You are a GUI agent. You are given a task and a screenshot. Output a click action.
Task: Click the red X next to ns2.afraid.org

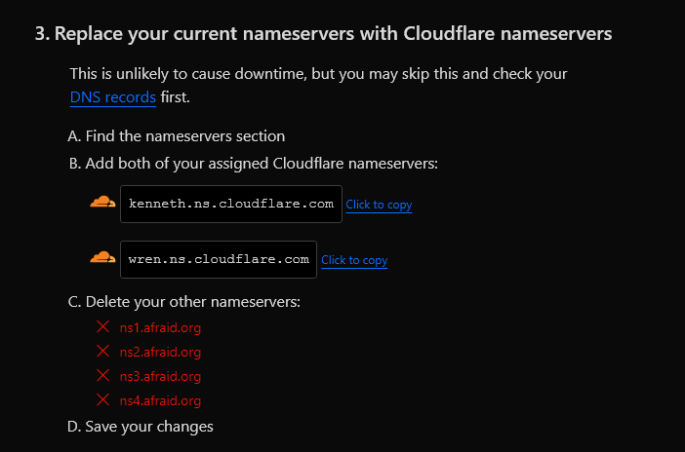pyautogui.click(x=103, y=351)
